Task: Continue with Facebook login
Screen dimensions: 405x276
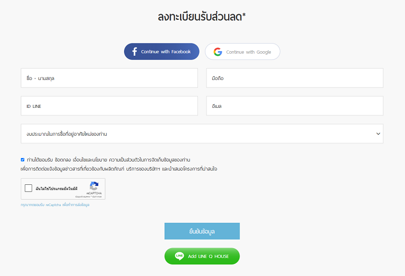Action: [x=161, y=52]
